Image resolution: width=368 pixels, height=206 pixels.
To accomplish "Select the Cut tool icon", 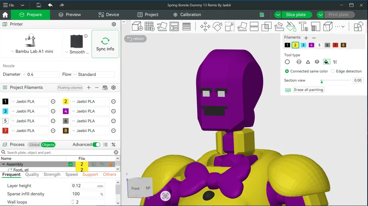I will coord(254,26).
